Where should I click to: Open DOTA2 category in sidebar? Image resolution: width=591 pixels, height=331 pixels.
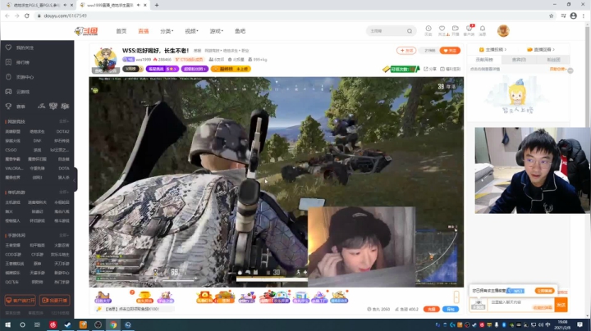coord(62,132)
